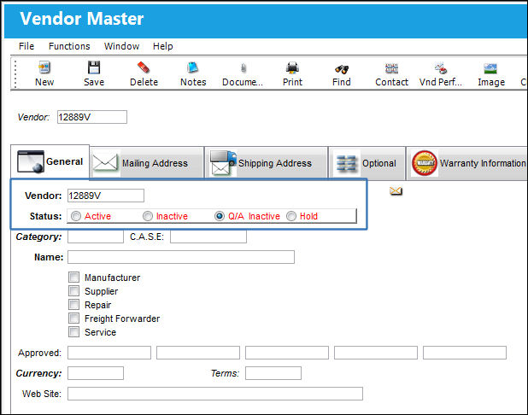This screenshot has width=528, height=415.
Task: Switch to the Warranty Information tab
Action: (x=468, y=163)
